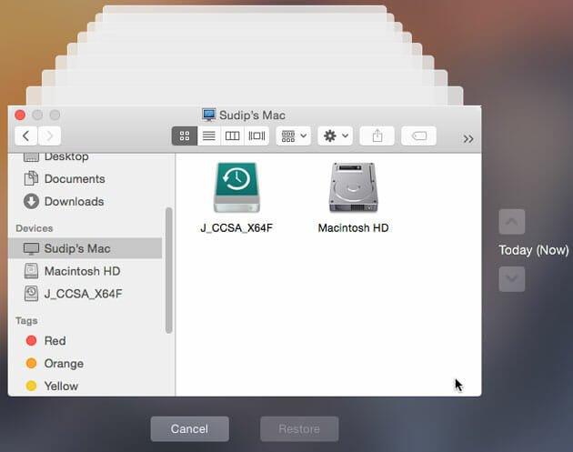Open the Action gear dropdown menu
The image size is (573, 452).
point(336,136)
